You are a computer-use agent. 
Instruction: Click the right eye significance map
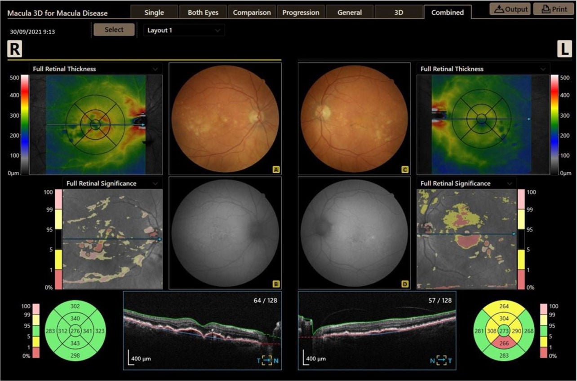112,239
